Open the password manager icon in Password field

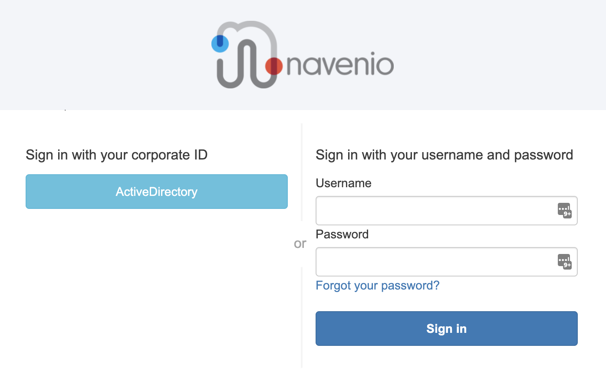pyautogui.click(x=565, y=262)
